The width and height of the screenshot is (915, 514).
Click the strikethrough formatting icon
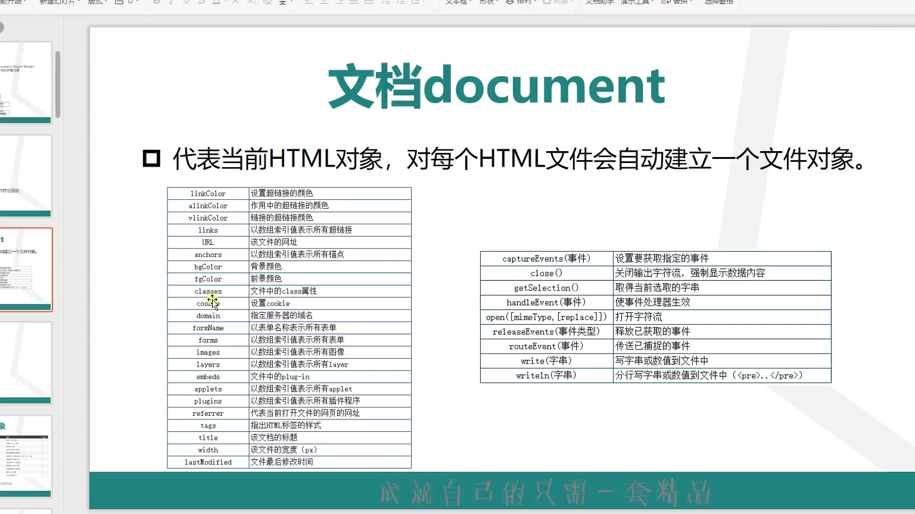click(201, 2)
